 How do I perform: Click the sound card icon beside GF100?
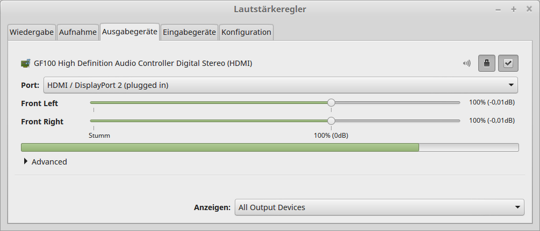click(25, 63)
